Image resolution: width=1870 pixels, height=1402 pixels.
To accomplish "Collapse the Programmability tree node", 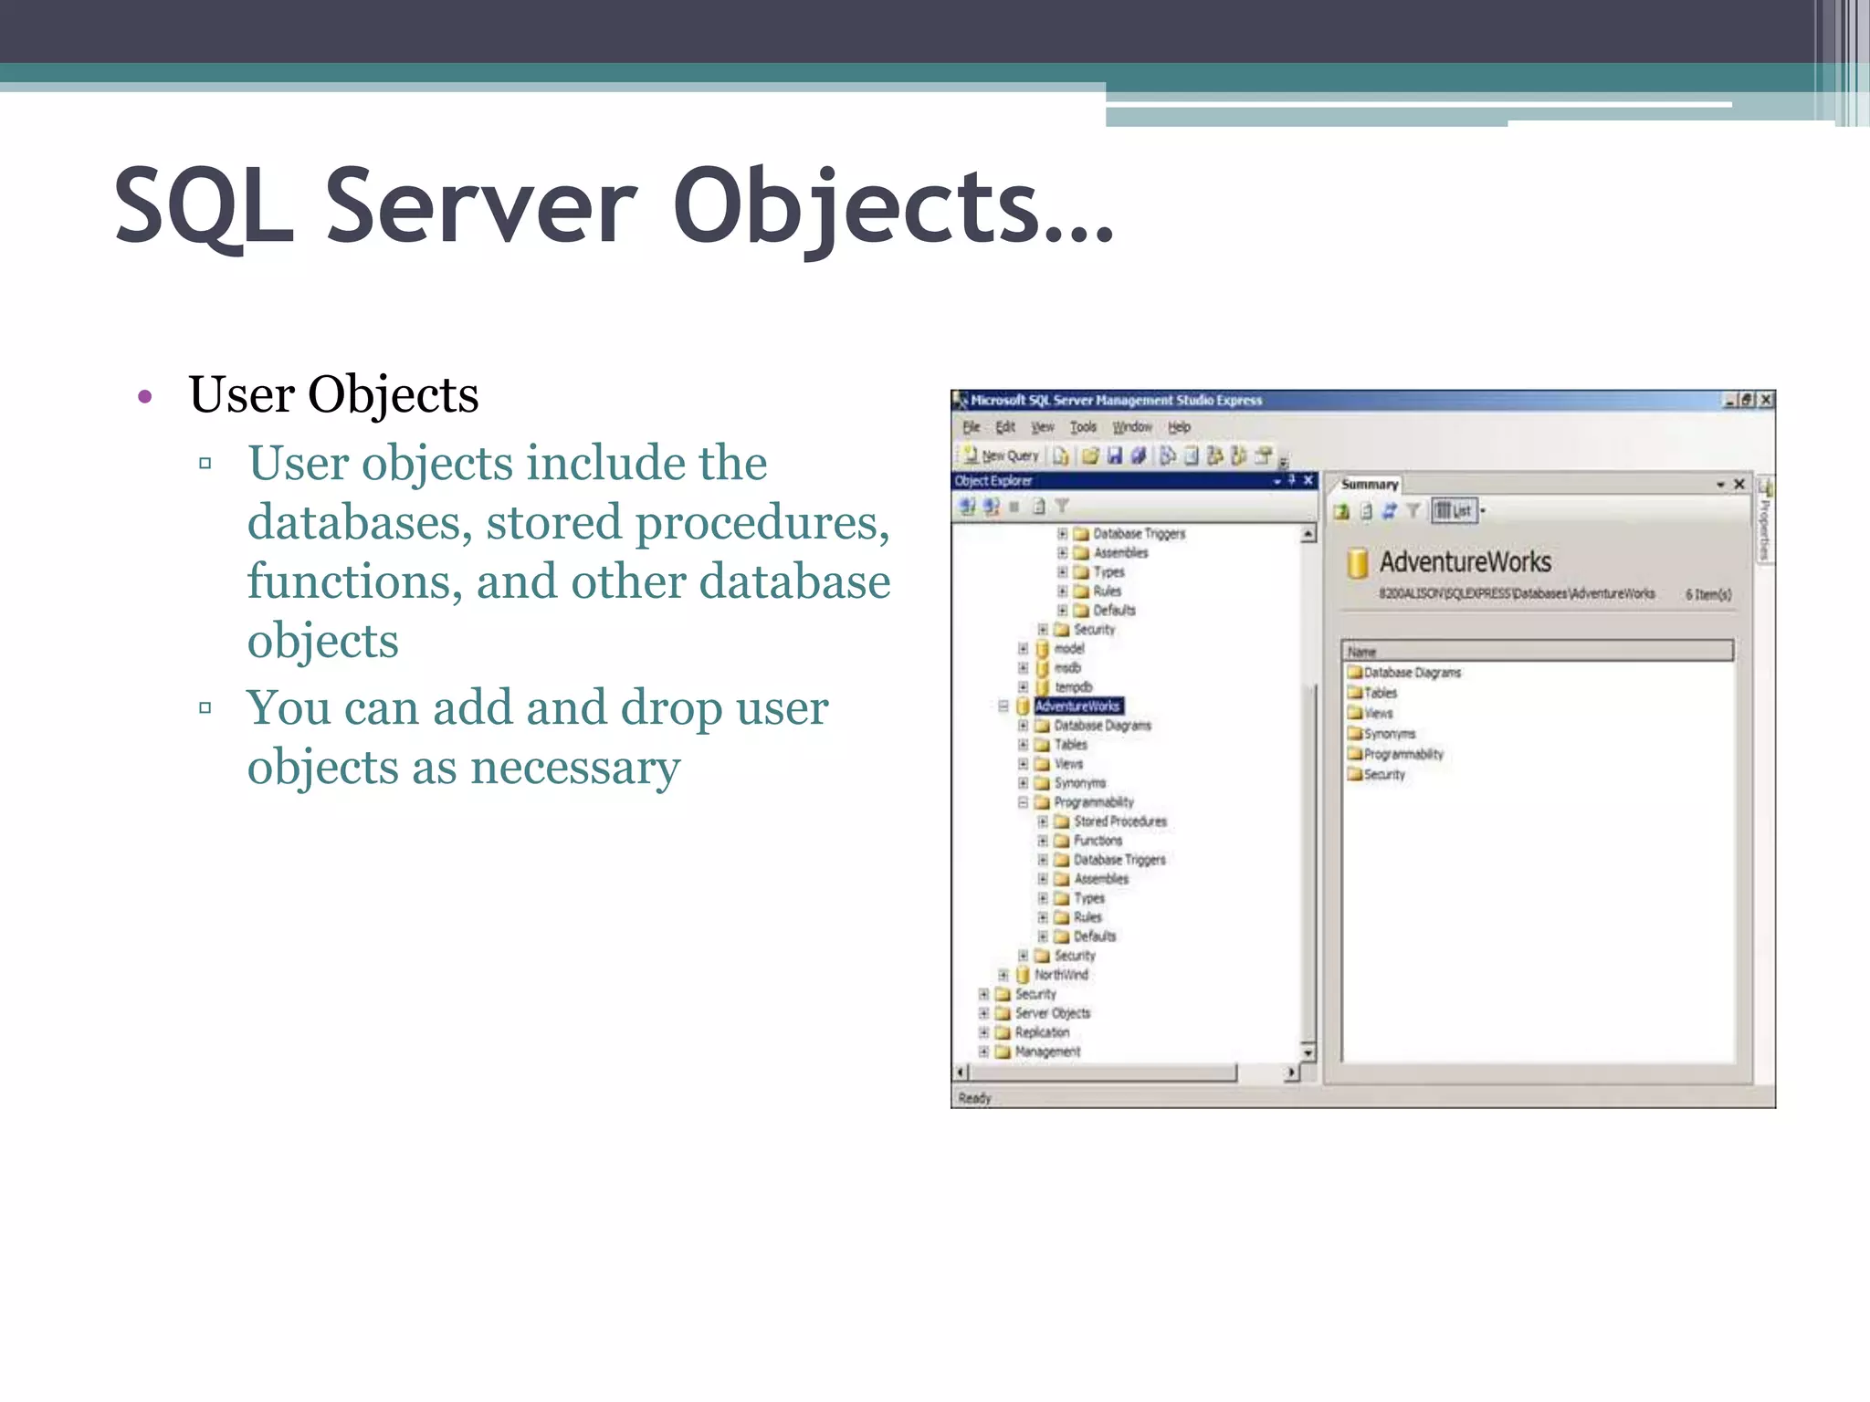I will click(x=1023, y=802).
